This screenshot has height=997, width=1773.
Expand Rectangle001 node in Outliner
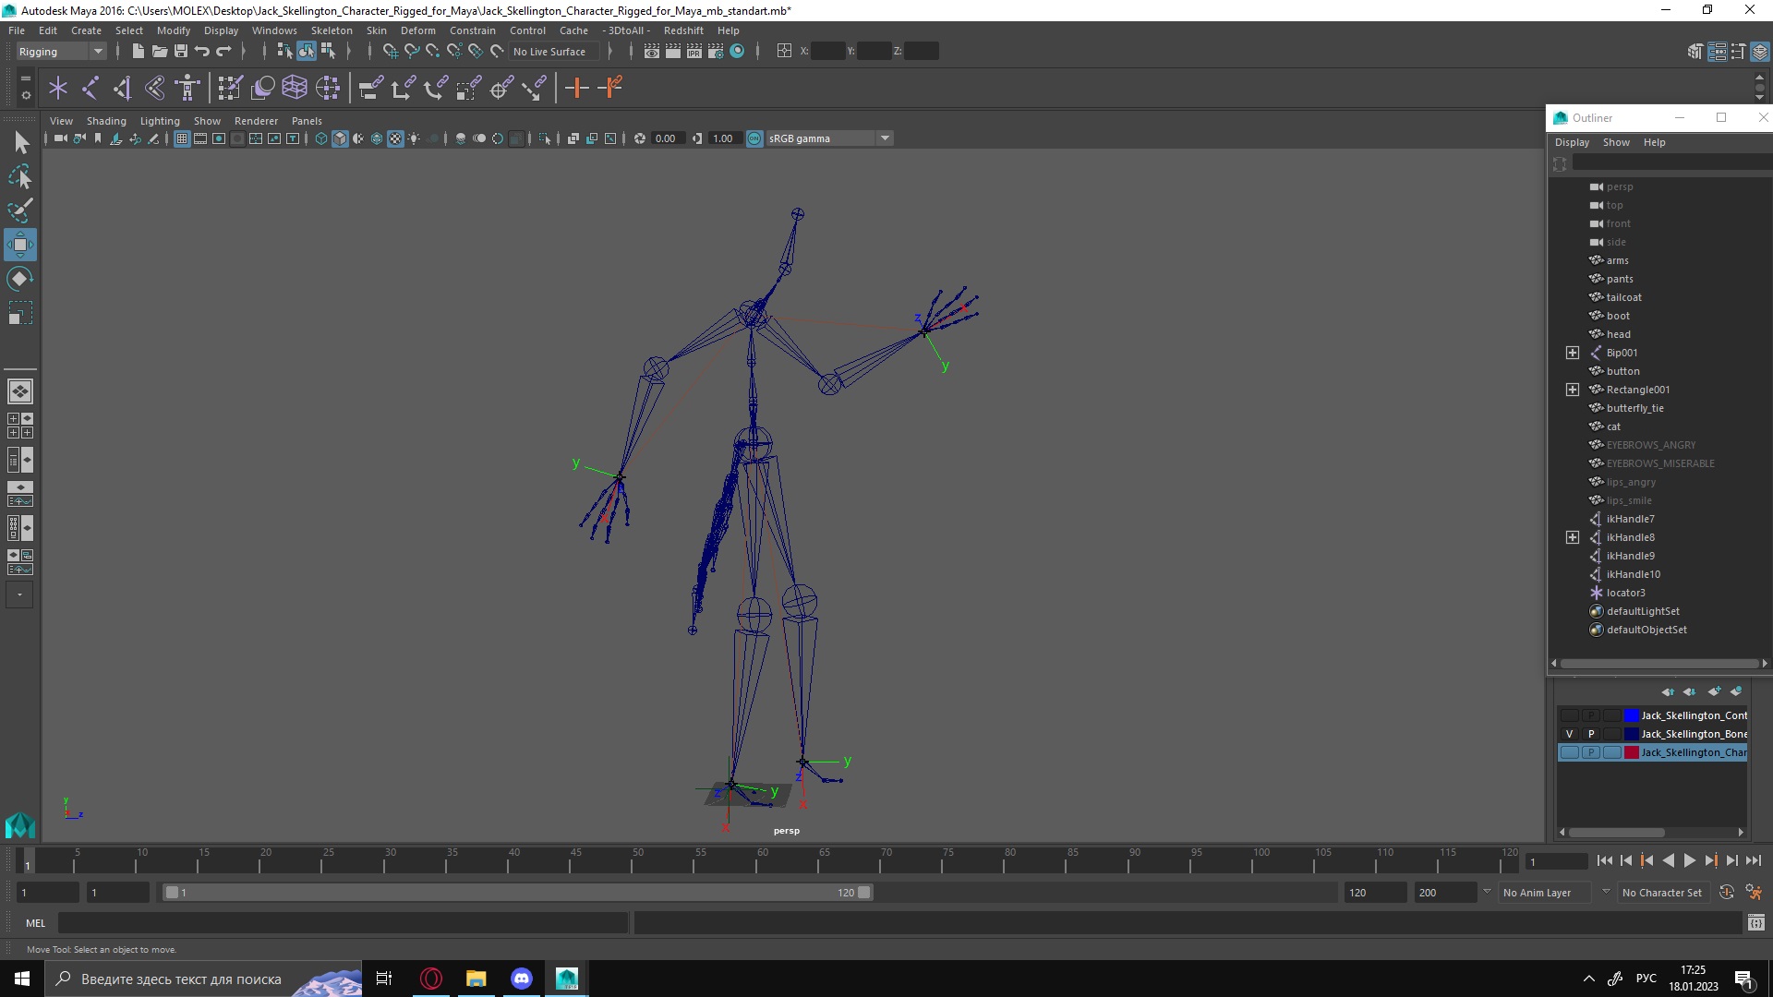tap(1571, 389)
